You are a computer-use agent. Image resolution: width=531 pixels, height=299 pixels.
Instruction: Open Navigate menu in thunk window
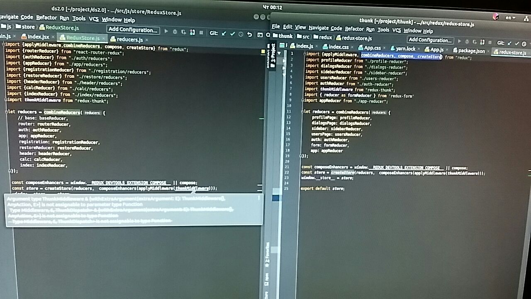coord(319,28)
